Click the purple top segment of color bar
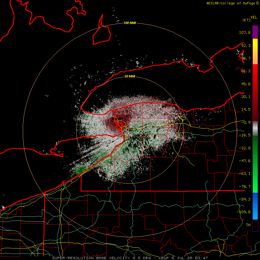Viewport: 260px width, 260px height. (255, 32)
